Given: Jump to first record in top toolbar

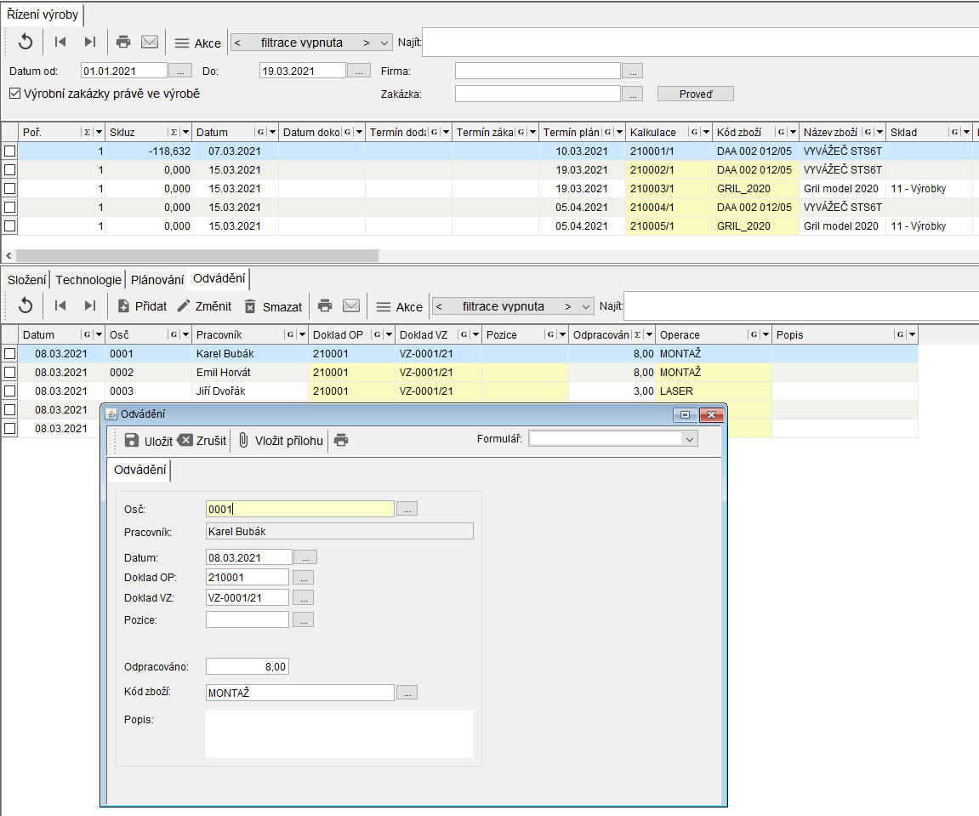Looking at the screenshot, I should [60, 42].
